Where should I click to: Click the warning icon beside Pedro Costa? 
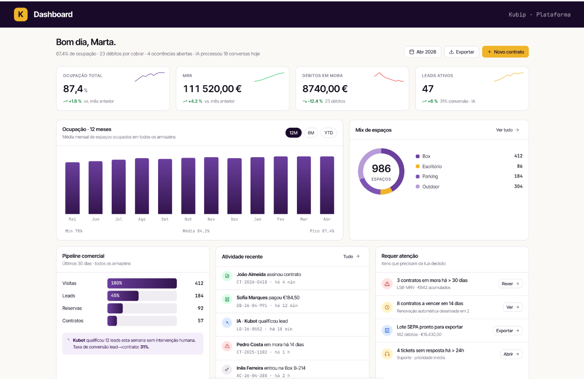tap(227, 346)
